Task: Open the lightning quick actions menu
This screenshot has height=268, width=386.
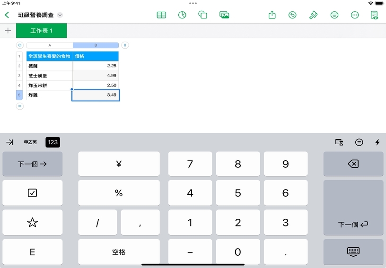Action: tap(377, 142)
